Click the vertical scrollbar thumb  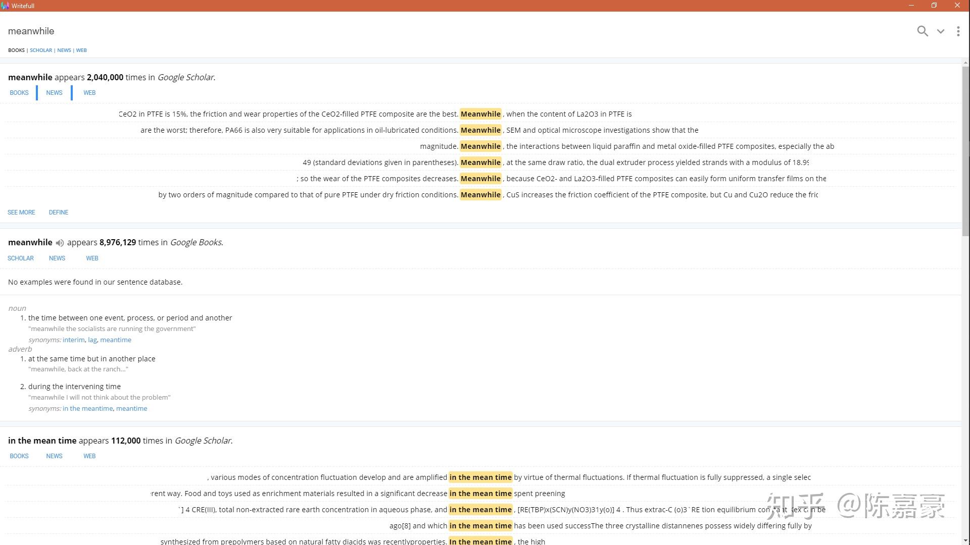click(x=965, y=151)
